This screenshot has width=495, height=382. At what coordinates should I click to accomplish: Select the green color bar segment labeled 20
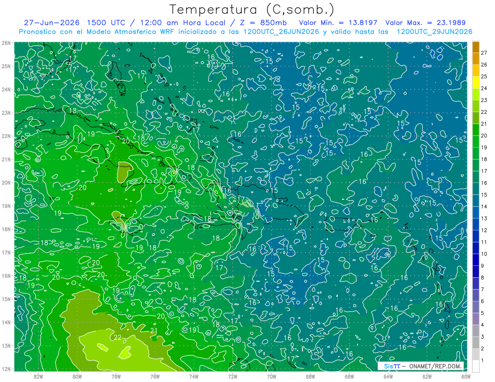[476, 129]
